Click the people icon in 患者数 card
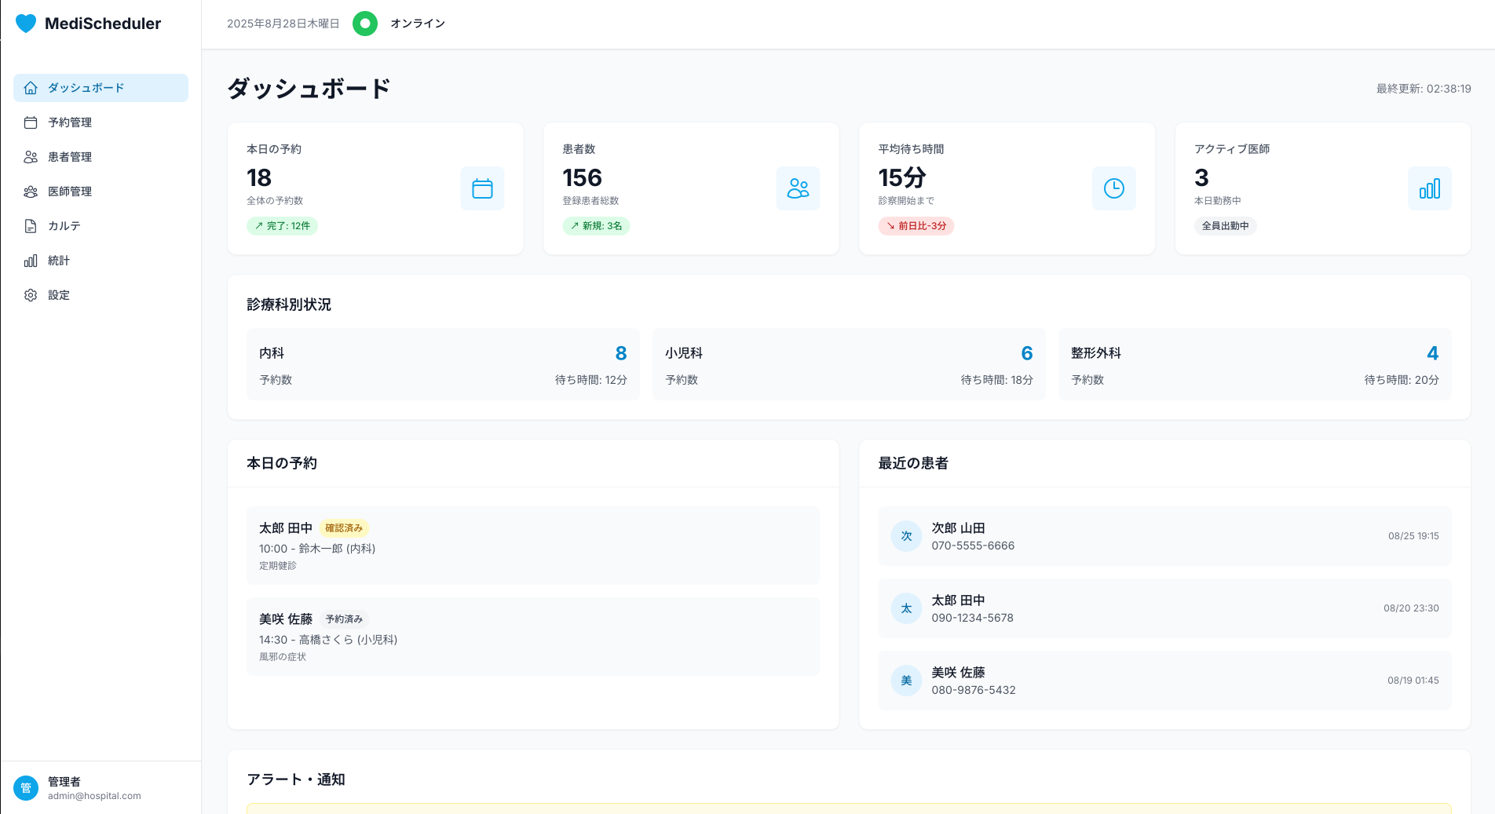1495x814 pixels. click(x=798, y=188)
